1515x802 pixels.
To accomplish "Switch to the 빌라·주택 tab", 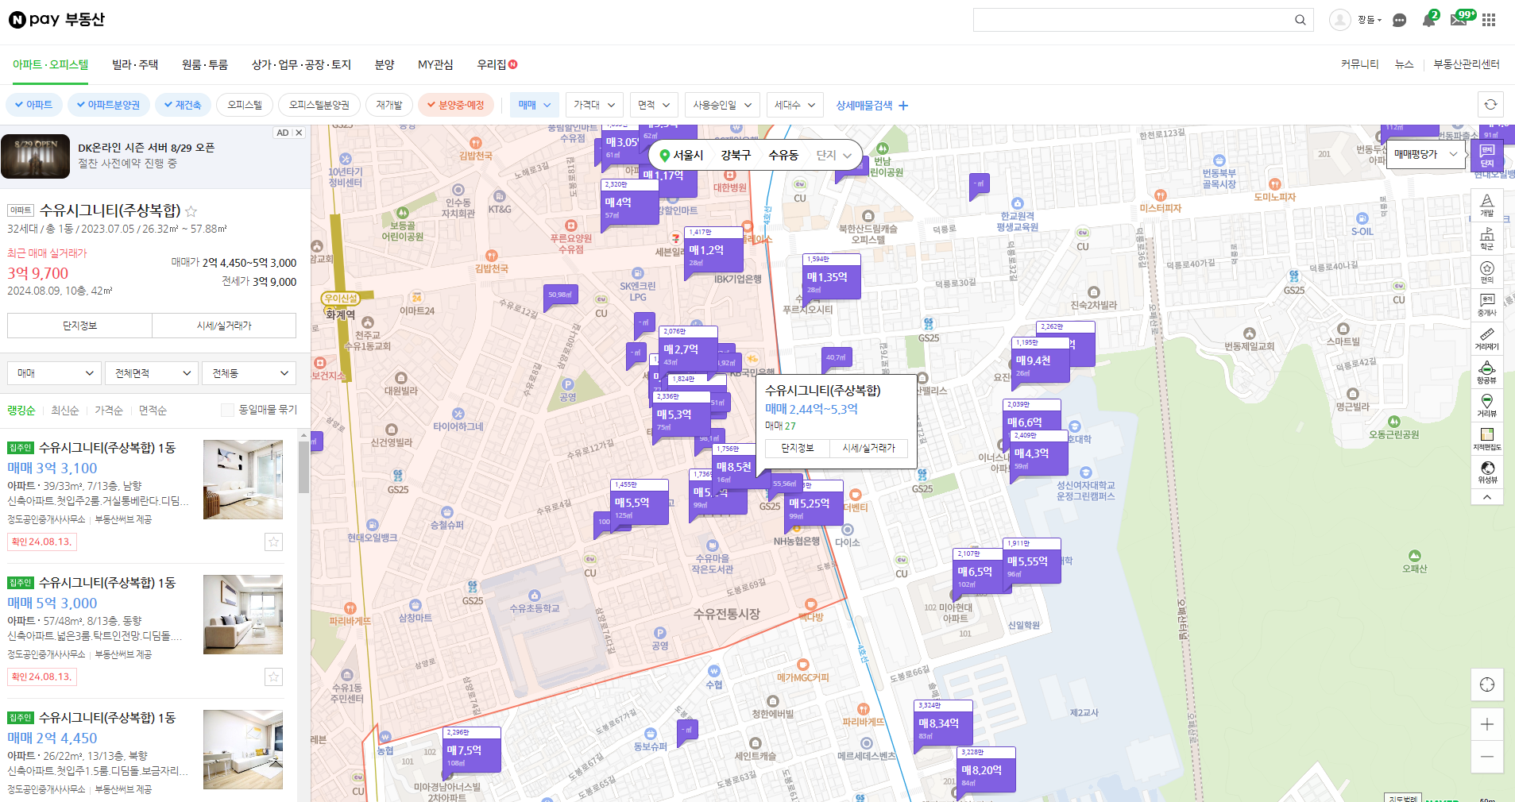I will pyautogui.click(x=135, y=65).
